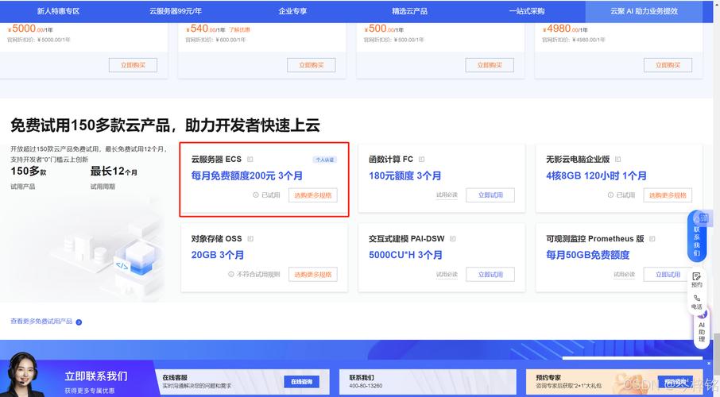Open the info icon beside 交互式建模 PAI-DSW
This screenshot has height=397, width=720.
coord(453,239)
